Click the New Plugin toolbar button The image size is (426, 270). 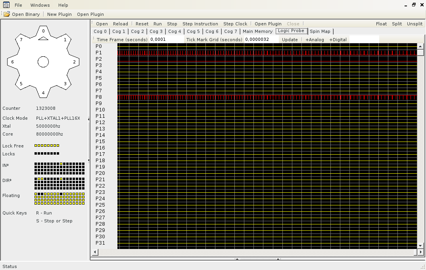tap(59, 14)
